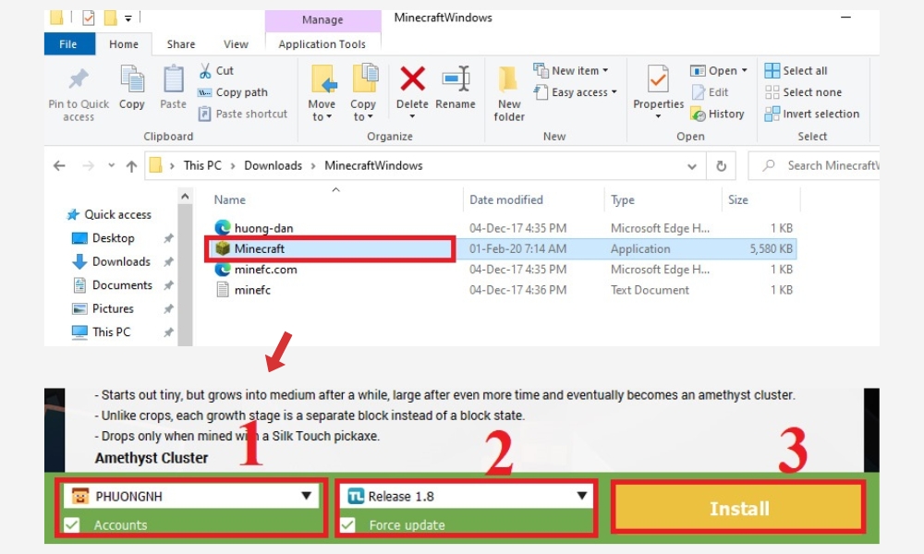Toggle the Force update checkbox

pos(348,525)
